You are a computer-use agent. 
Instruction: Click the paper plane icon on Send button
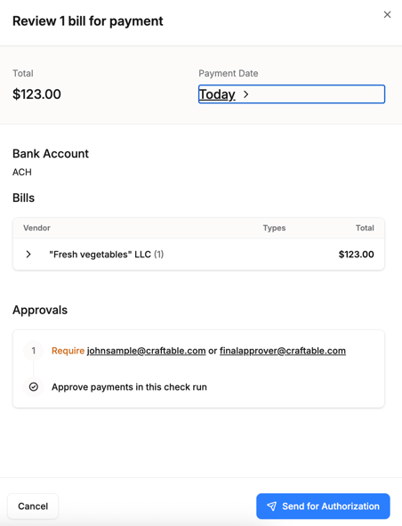point(271,506)
